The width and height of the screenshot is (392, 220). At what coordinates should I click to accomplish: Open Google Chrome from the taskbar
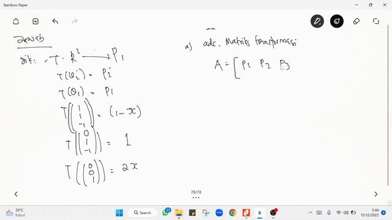233,213
